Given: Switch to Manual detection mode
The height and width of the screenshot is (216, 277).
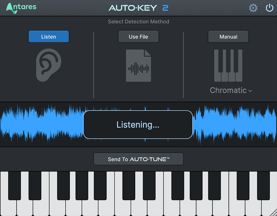Looking at the screenshot, I should (x=228, y=37).
